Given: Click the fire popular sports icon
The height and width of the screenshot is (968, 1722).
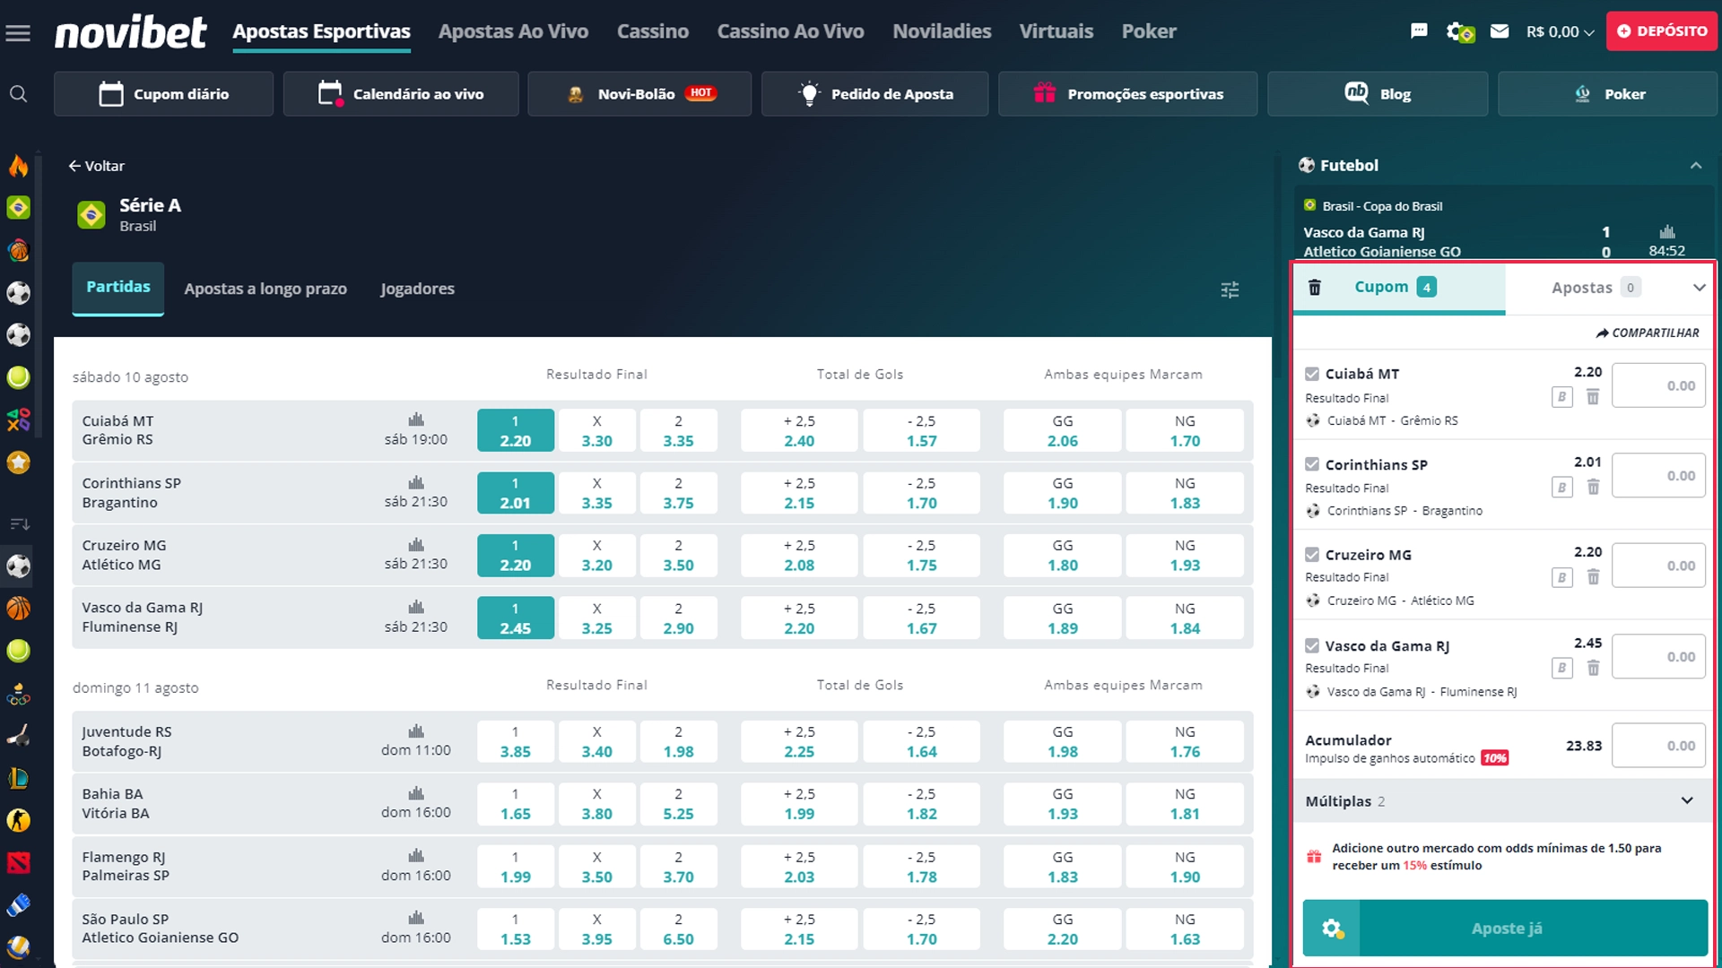Looking at the screenshot, I should click(18, 166).
